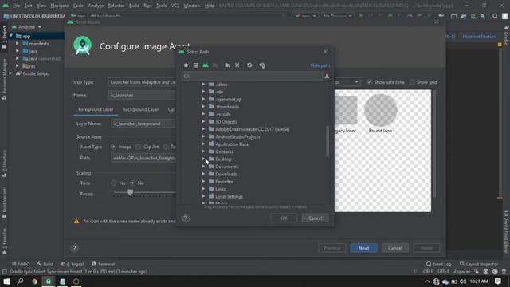Click Windows taskbar search icon

tap(20, 281)
